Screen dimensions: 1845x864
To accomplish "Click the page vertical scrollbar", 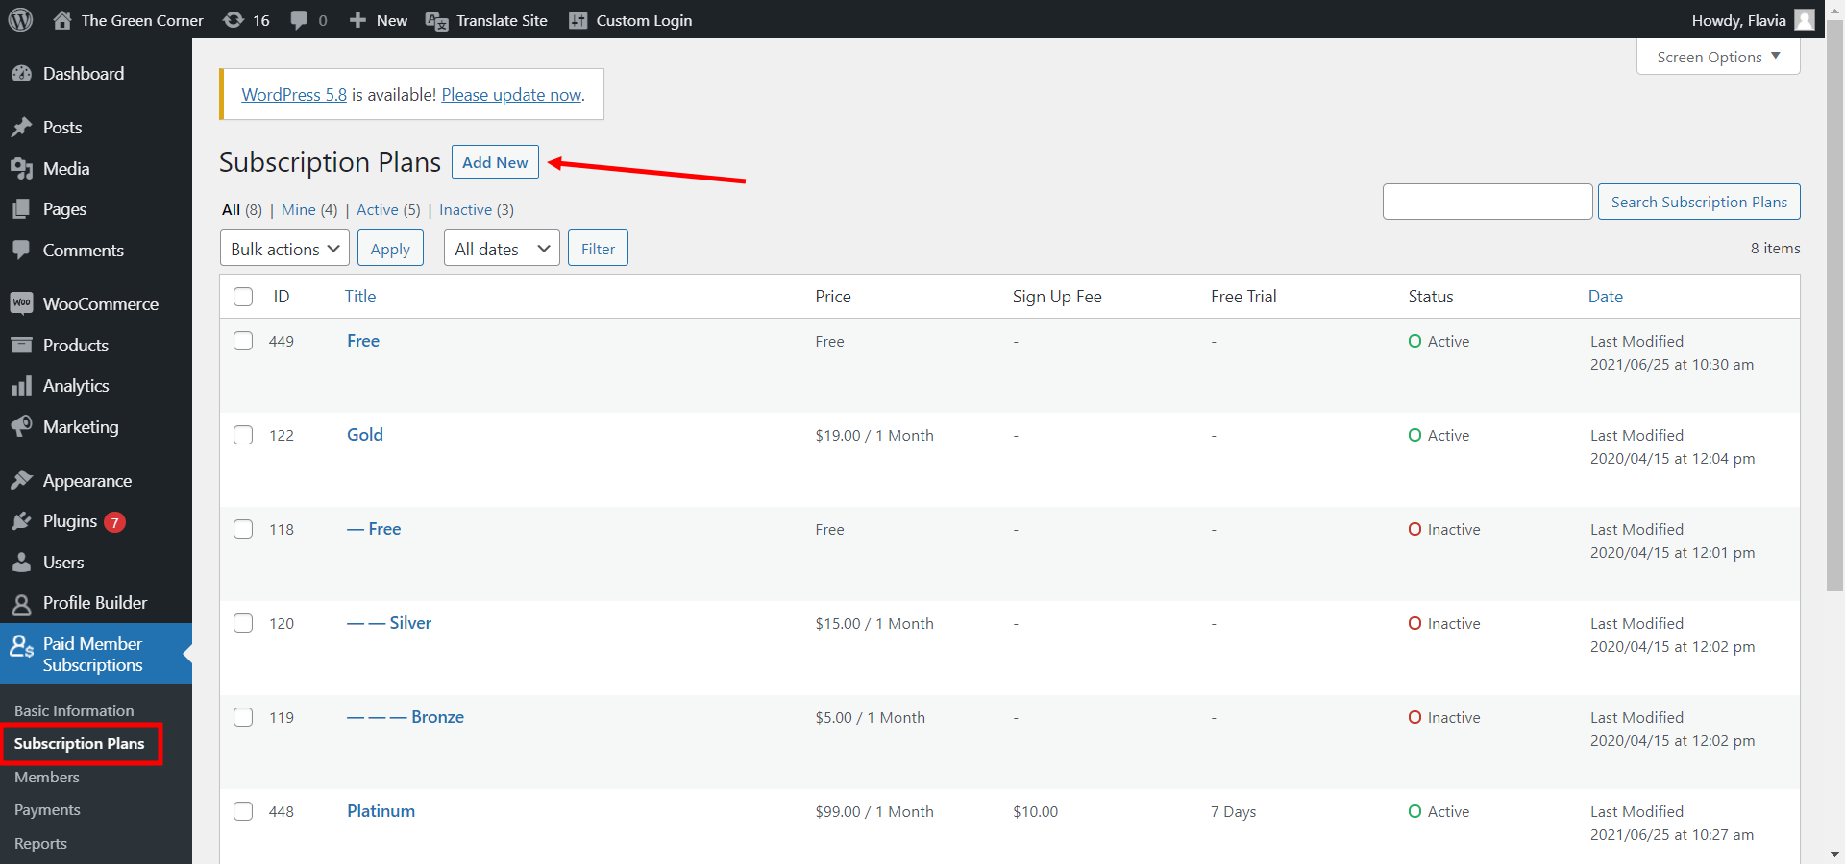I will [x=1834, y=307].
